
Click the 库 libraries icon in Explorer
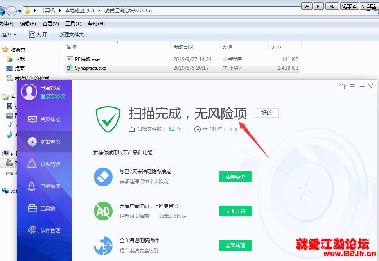5,97
